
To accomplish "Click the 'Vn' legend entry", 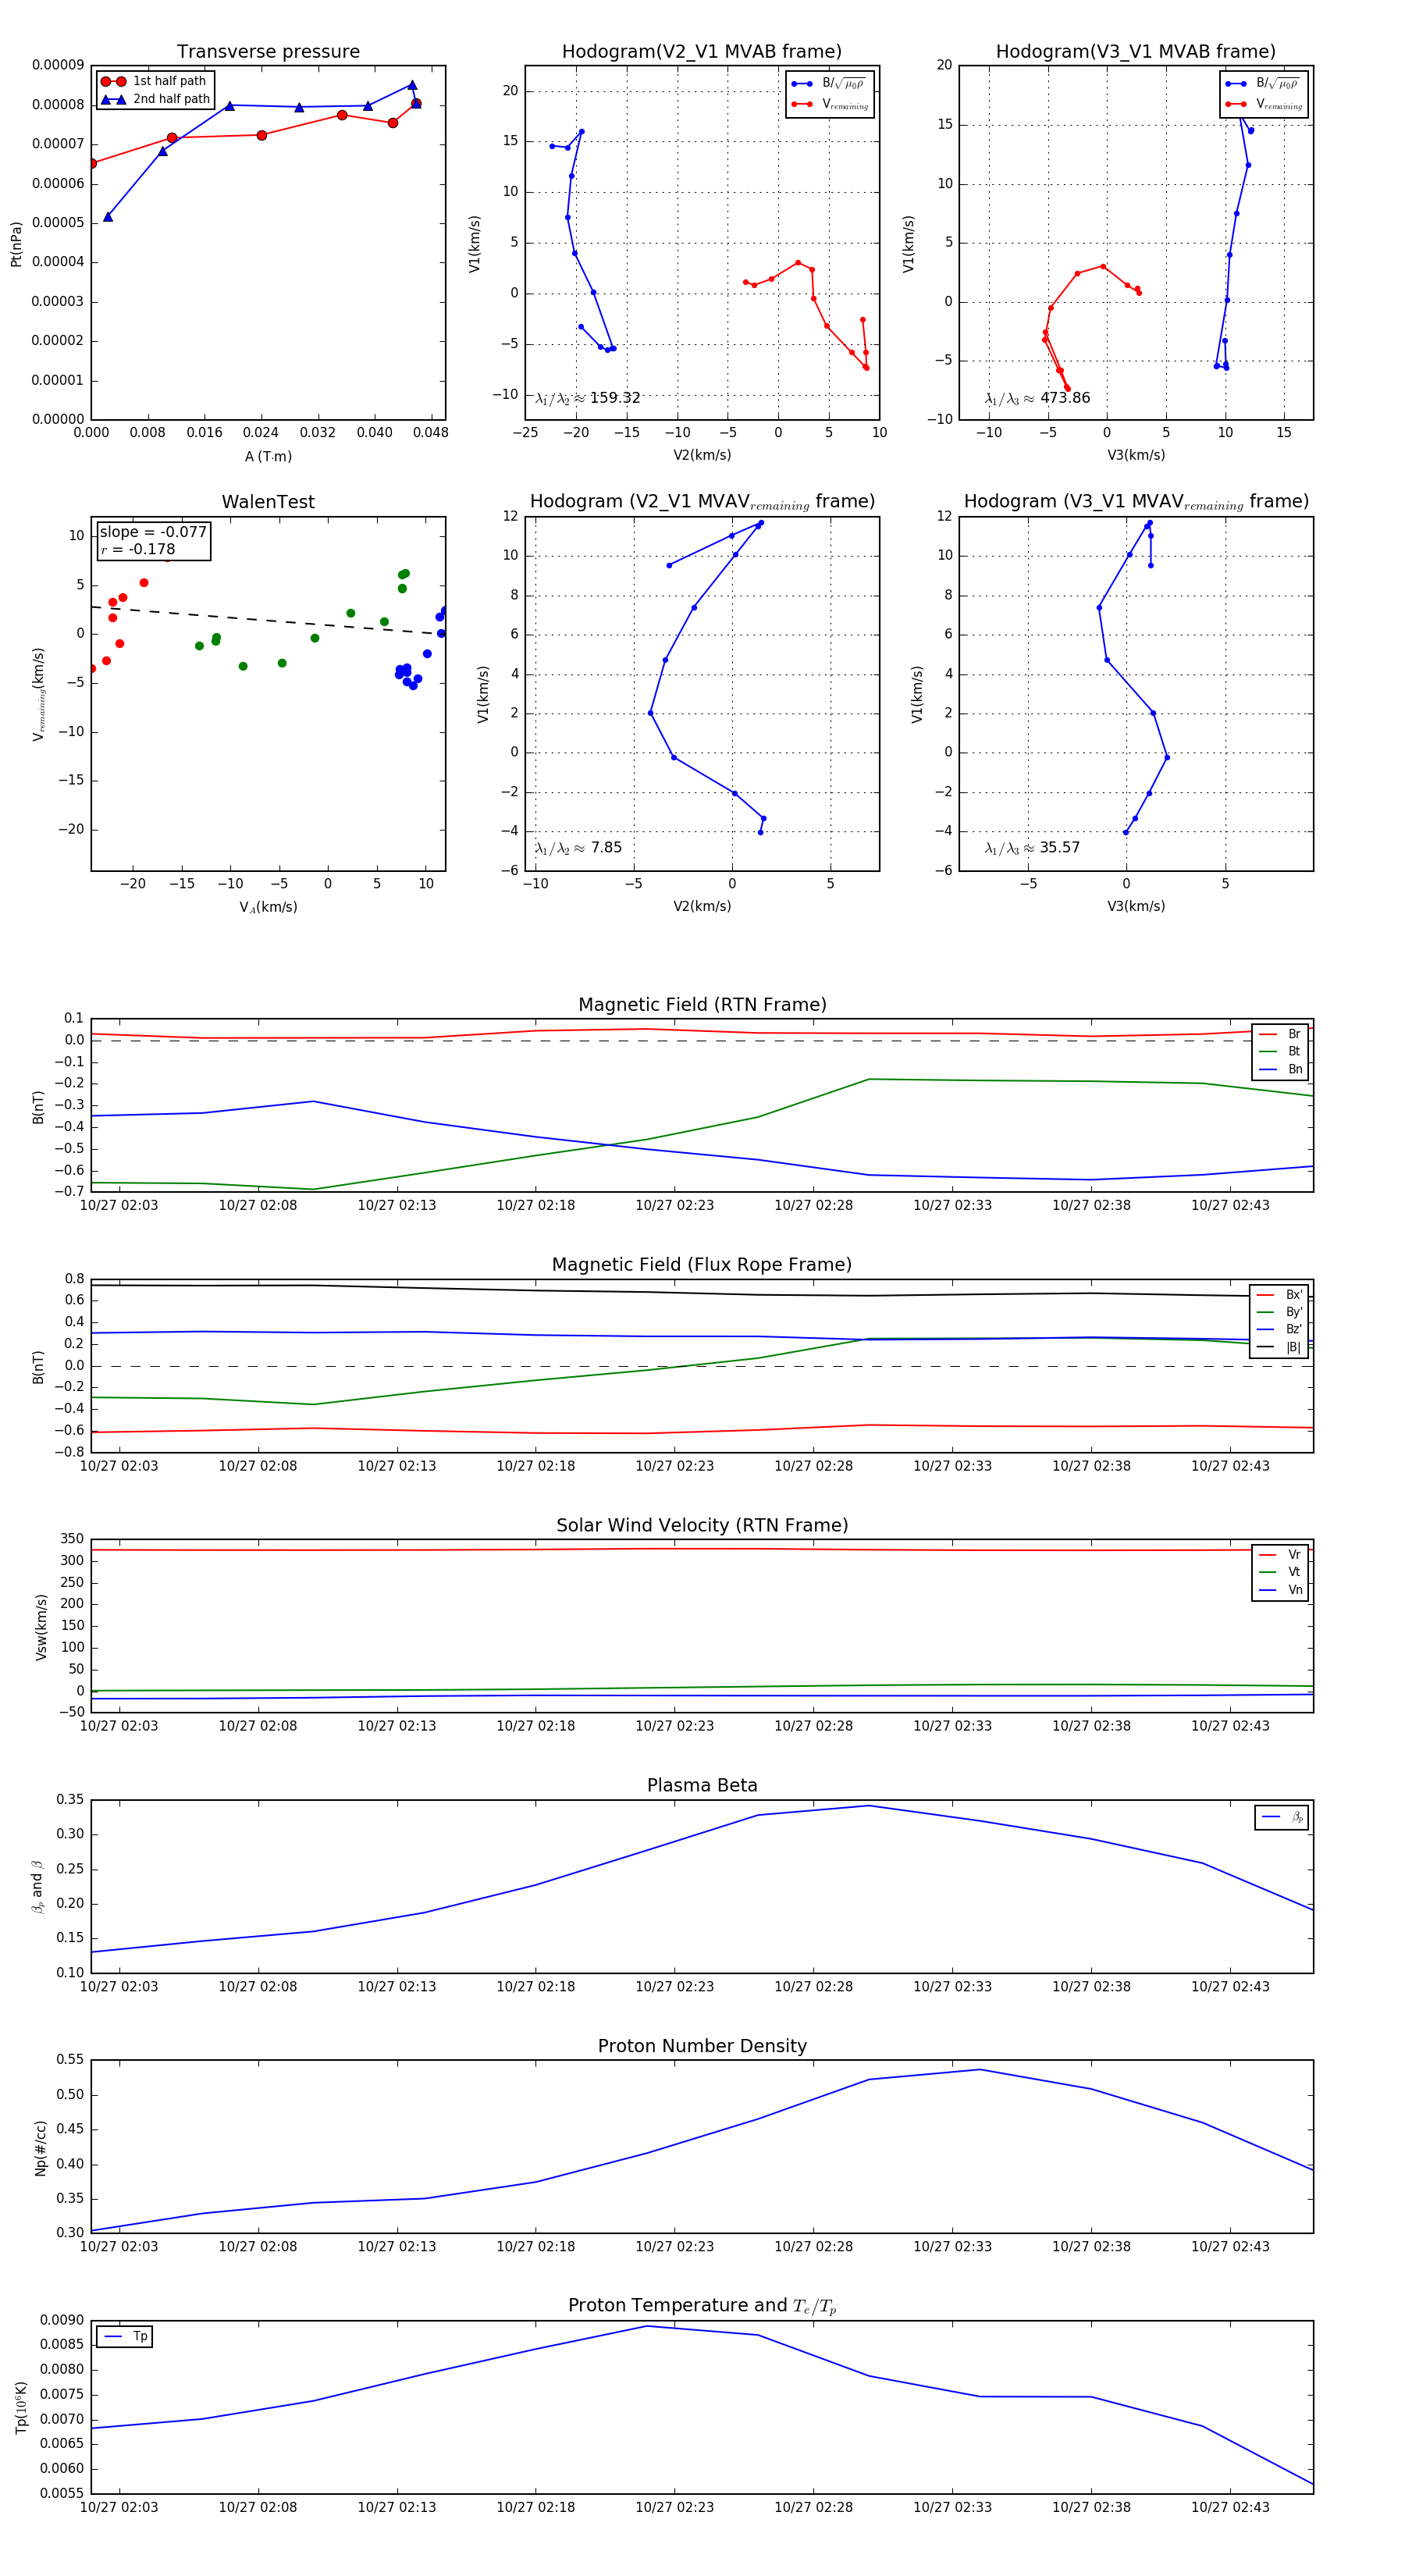I will pyautogui.click(x=1280, y=1590).
